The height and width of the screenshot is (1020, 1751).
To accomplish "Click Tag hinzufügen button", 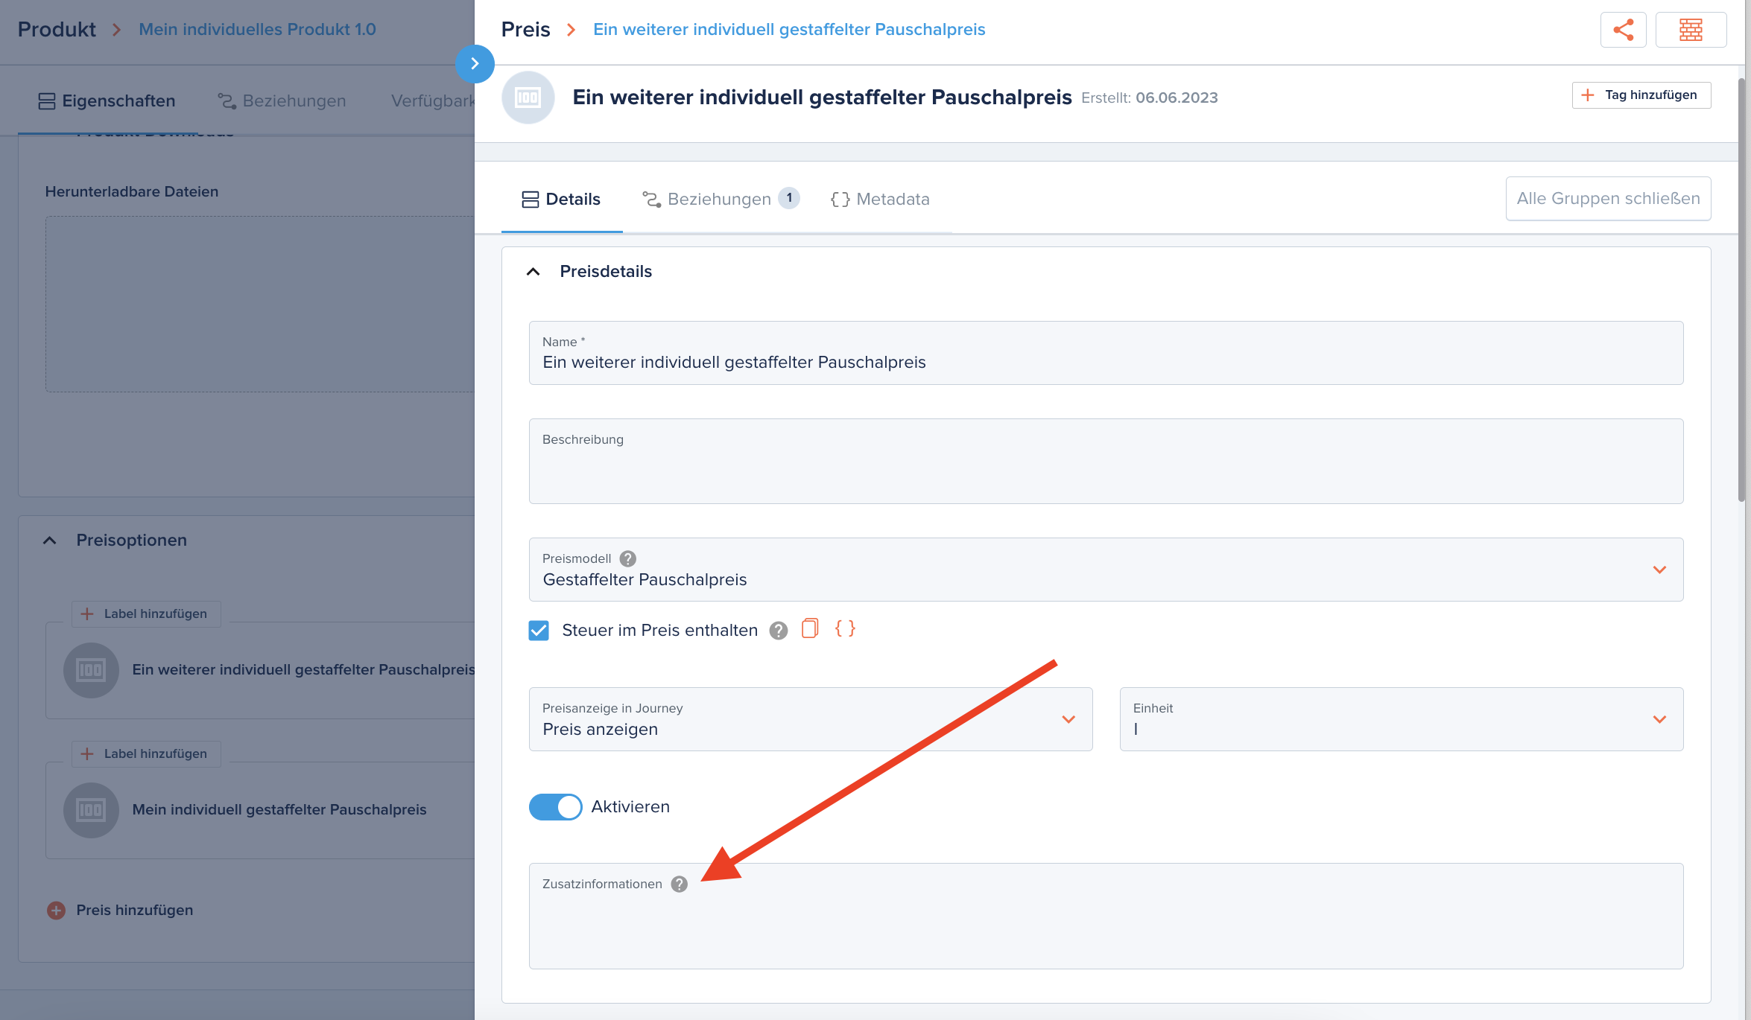I will (x=1641, y=95).
